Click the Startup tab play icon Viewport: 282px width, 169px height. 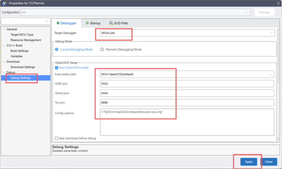pos(87,23)
